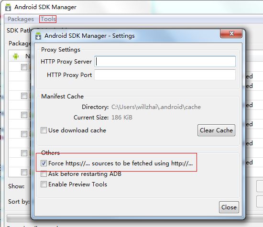Close the Settings dialog with red X
Screen dimensions: 263x227
point(231,33)
